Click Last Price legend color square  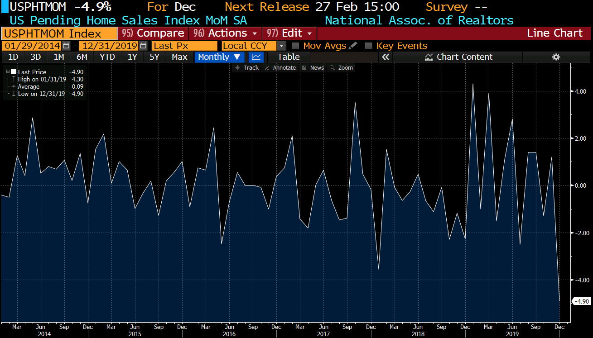coord(14,72)
